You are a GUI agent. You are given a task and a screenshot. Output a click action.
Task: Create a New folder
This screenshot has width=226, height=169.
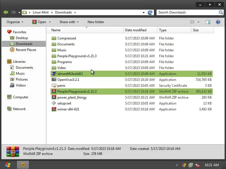click(96, 22)
